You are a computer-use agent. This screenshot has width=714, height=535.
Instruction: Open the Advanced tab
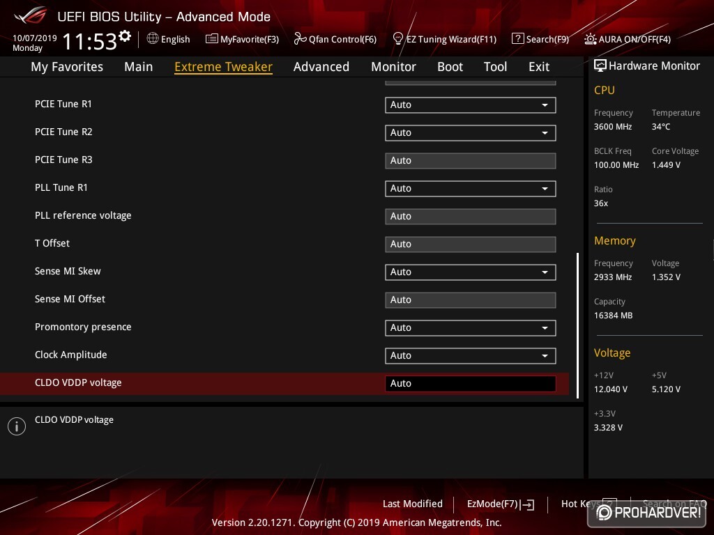(x=321, y=67)
